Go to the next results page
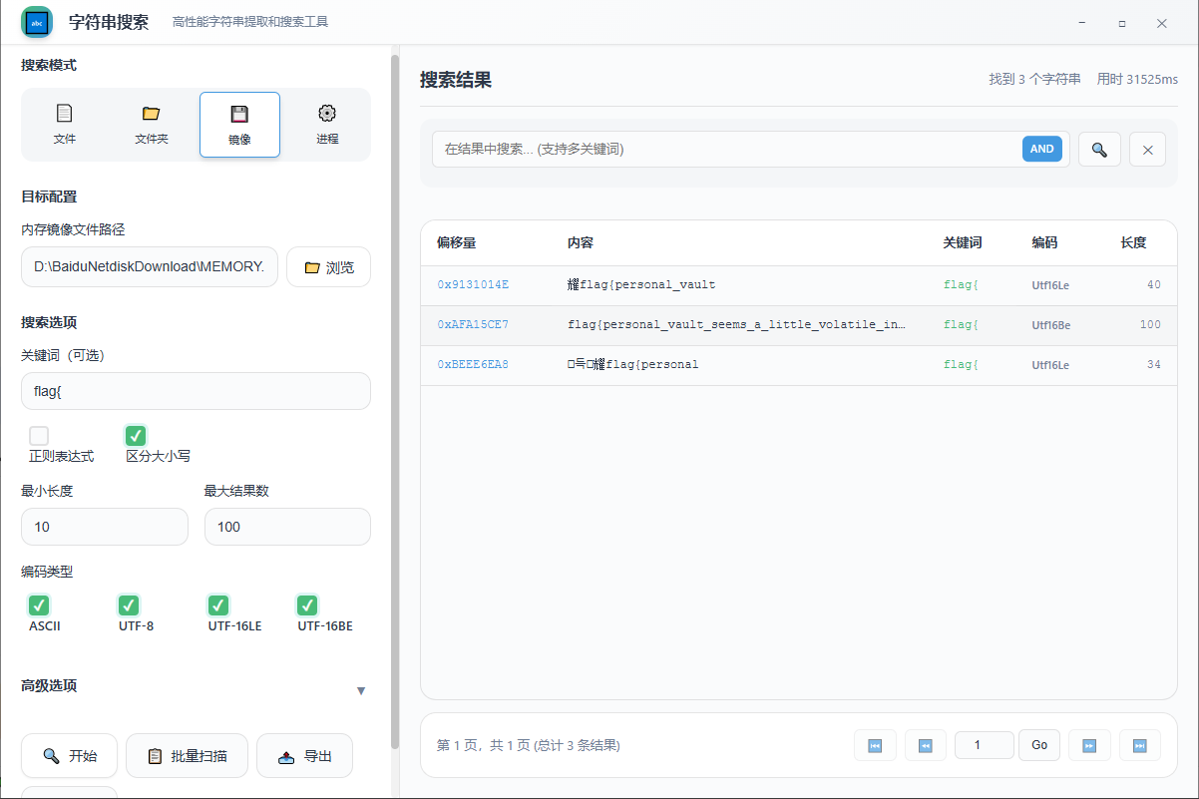1199x799 pixels. click(1089, 745)
